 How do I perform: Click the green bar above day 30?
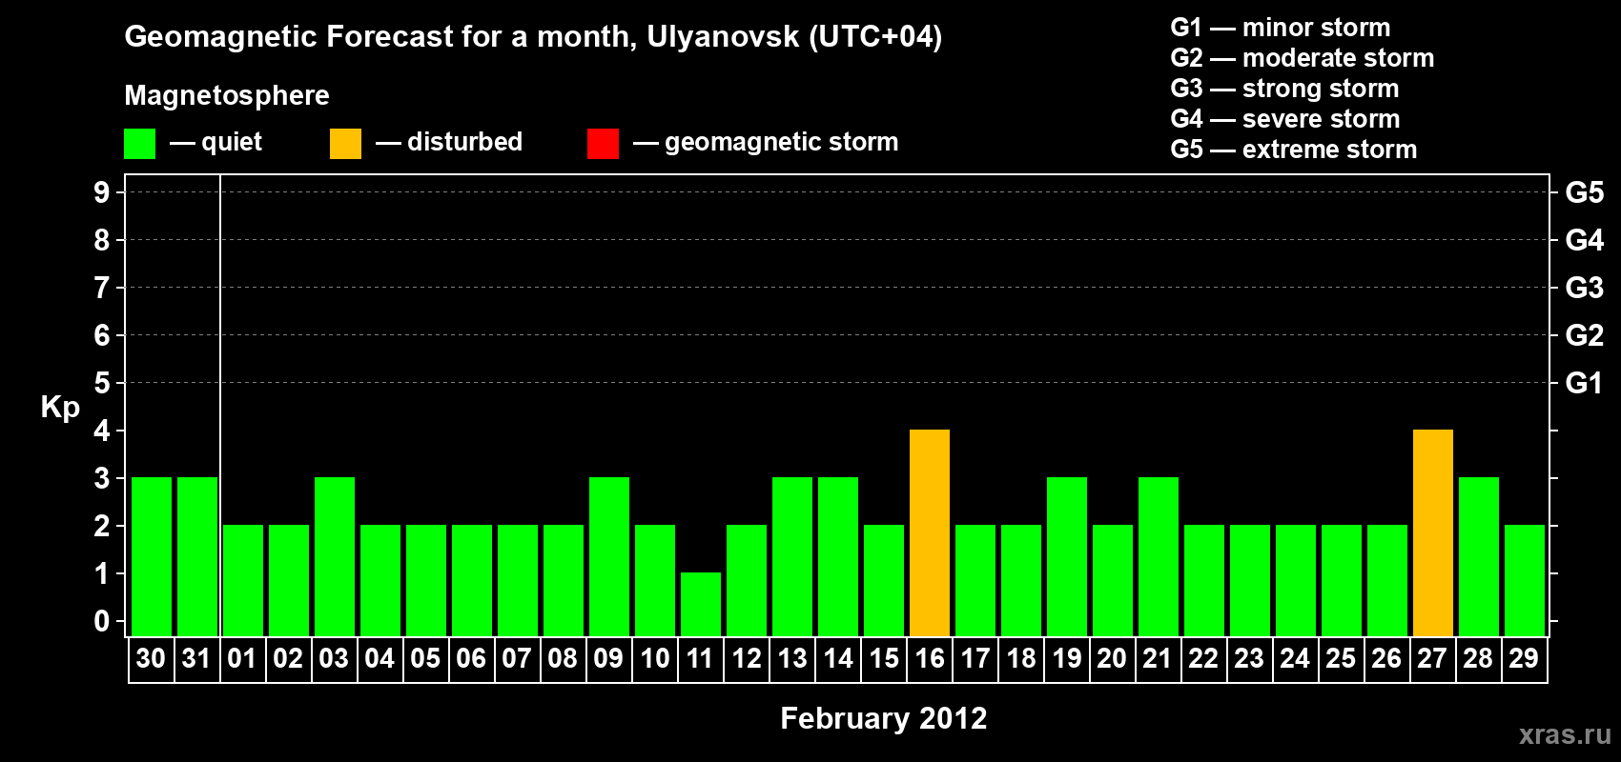(152, 556)
